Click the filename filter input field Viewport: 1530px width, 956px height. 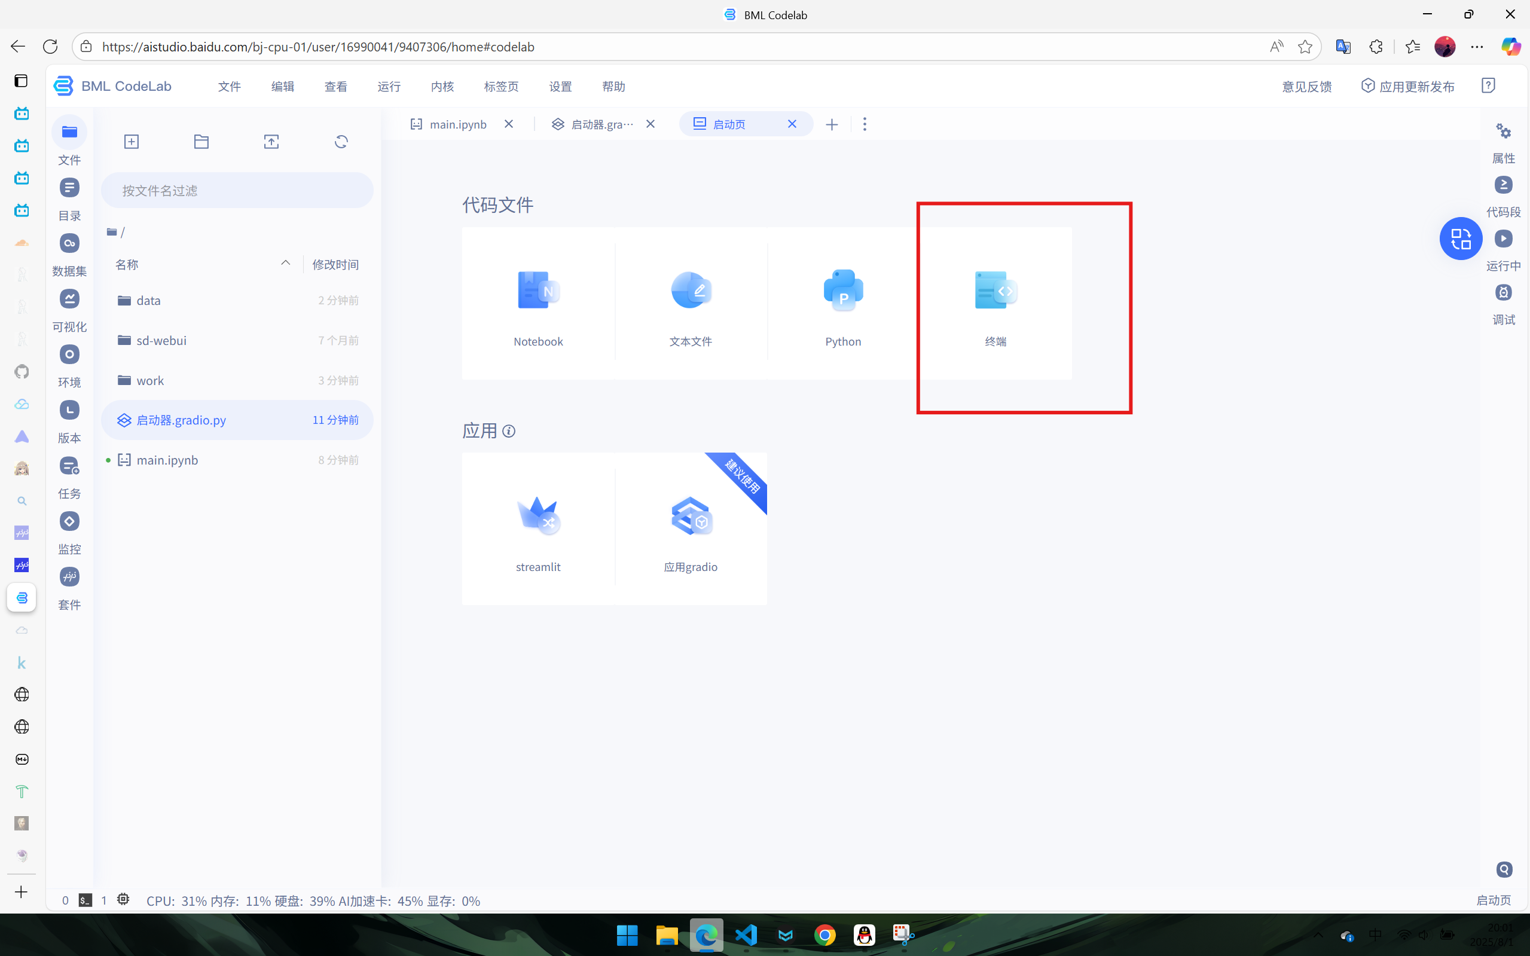(237, 190)
